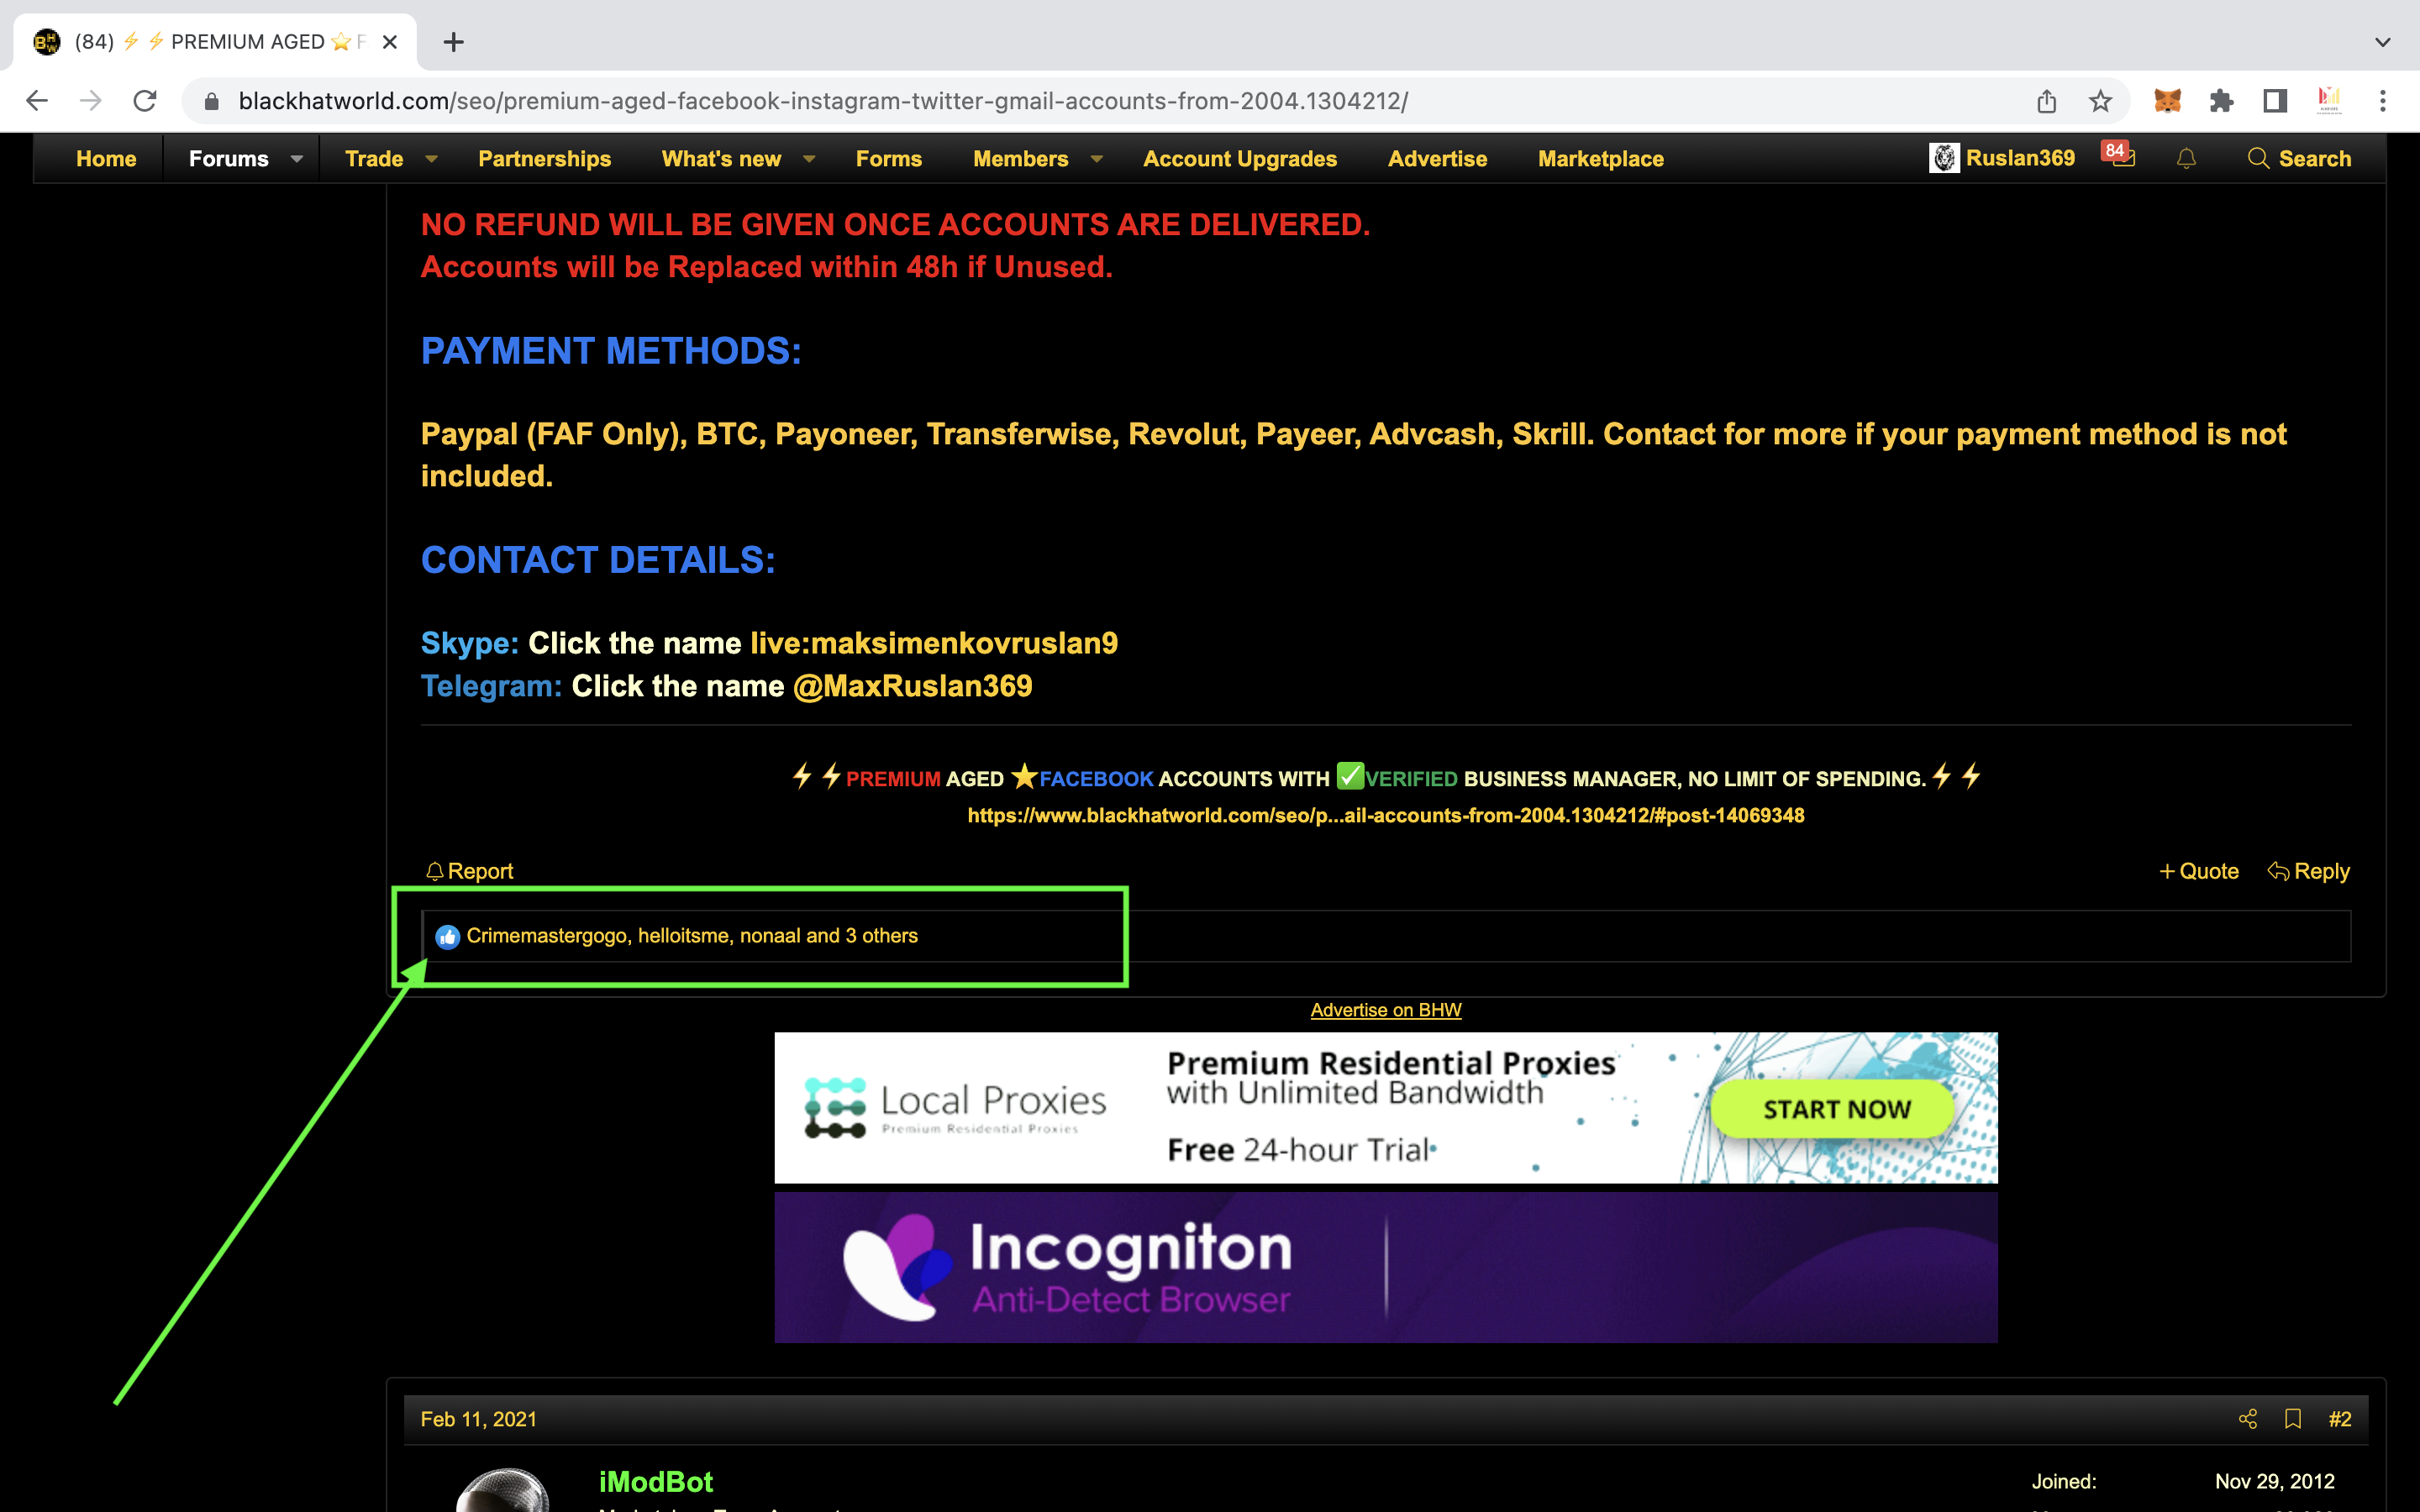This screenshot has width=2420, height=1512.
Task: Click the Trade menu label
Action: coord(374,159)
